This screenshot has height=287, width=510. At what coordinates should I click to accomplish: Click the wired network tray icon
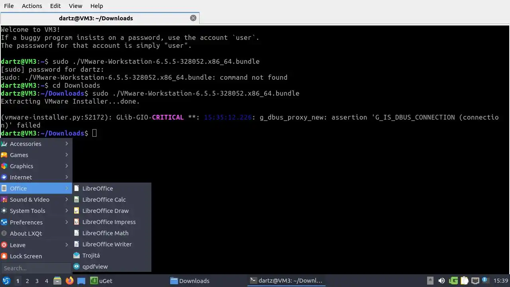[x=475, y=281]
